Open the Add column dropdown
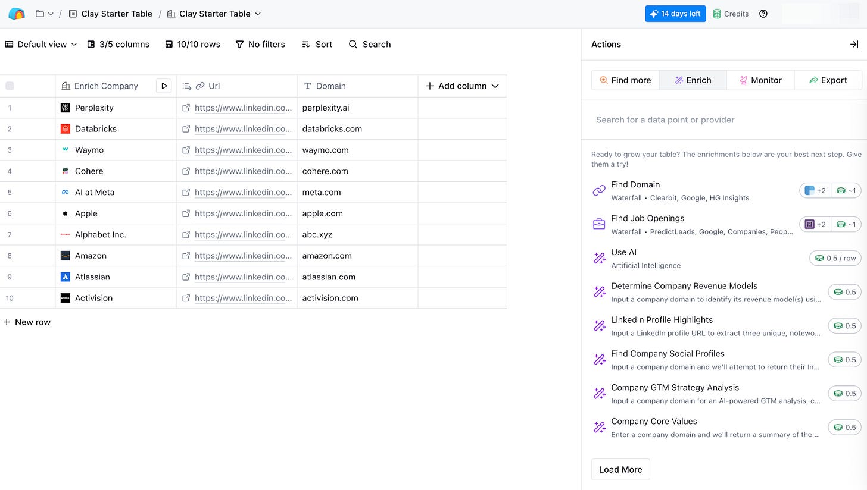This screenshot has width=867, height=490. click(463, 86)
